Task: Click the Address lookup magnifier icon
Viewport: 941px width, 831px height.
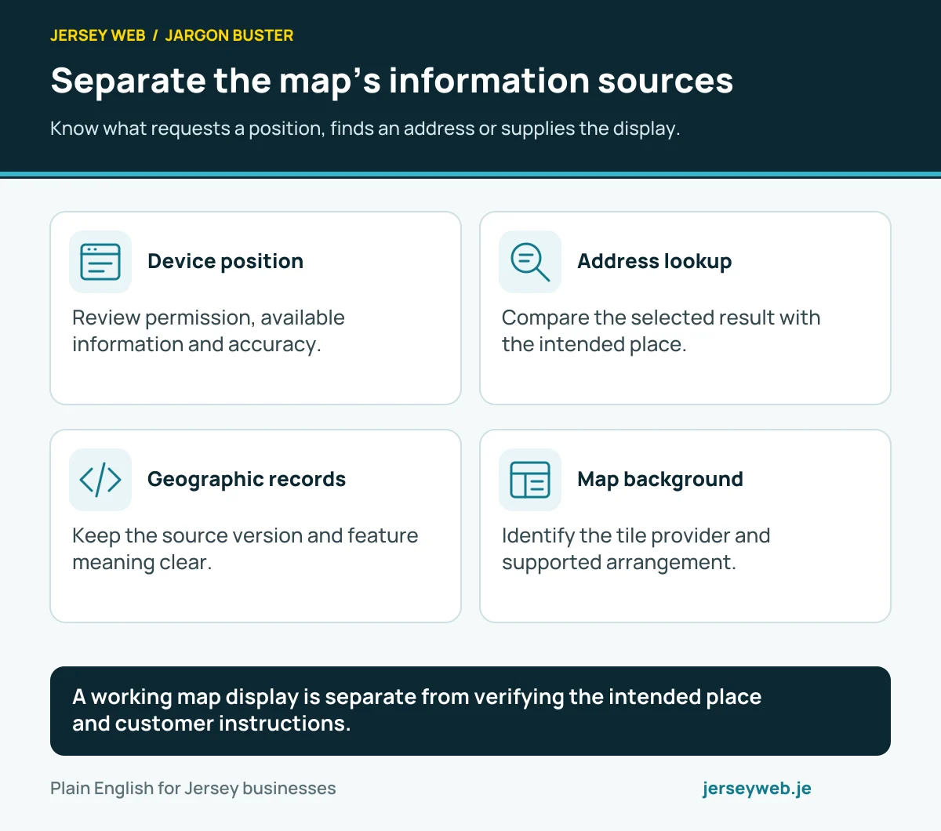Action: point(530,262)
